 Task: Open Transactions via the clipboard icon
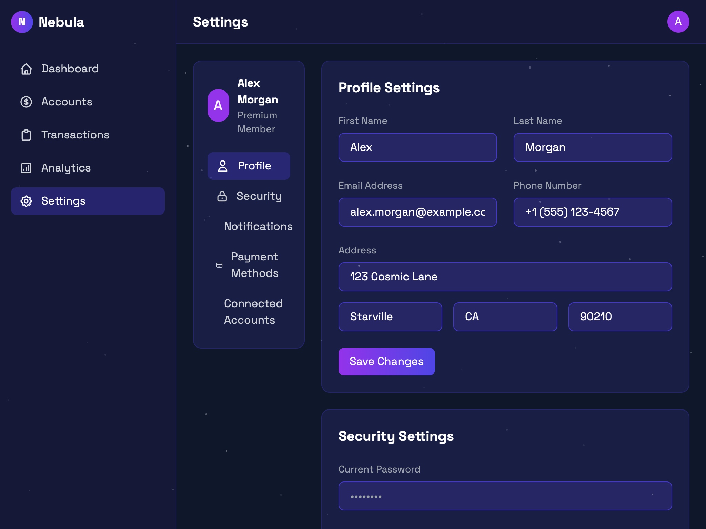pyautogui.click(x=27, y=135)
